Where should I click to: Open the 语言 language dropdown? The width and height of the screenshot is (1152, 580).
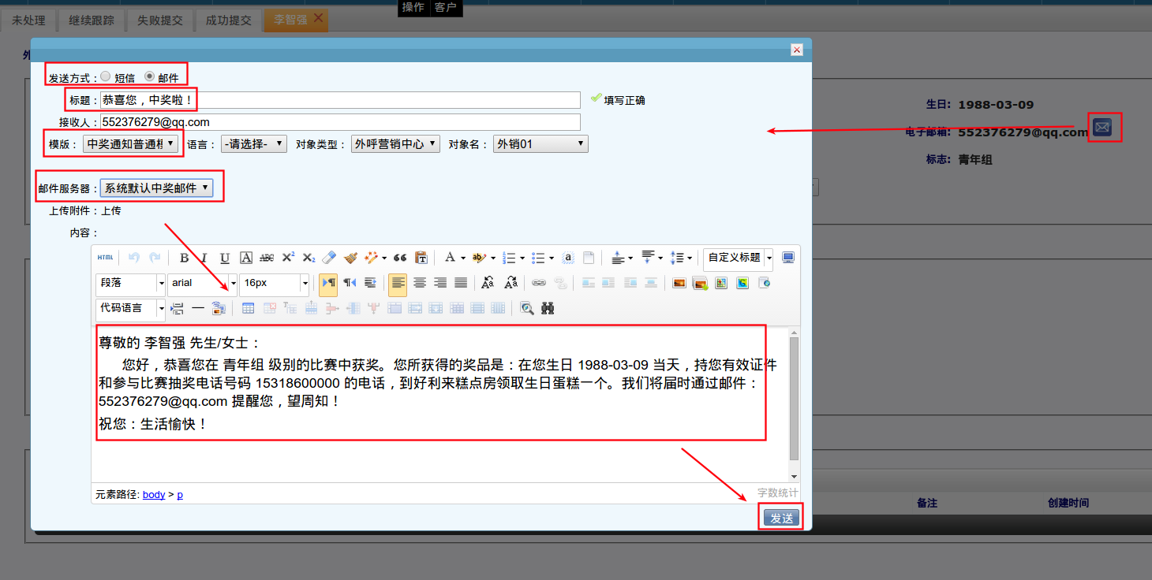pyautogui.click(x=254, y=144)
